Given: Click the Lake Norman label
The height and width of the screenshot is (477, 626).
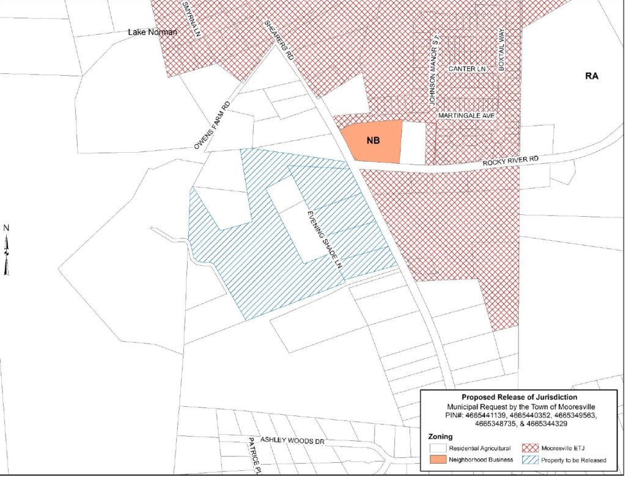Looking at the screenshot, I should point(152,32).
